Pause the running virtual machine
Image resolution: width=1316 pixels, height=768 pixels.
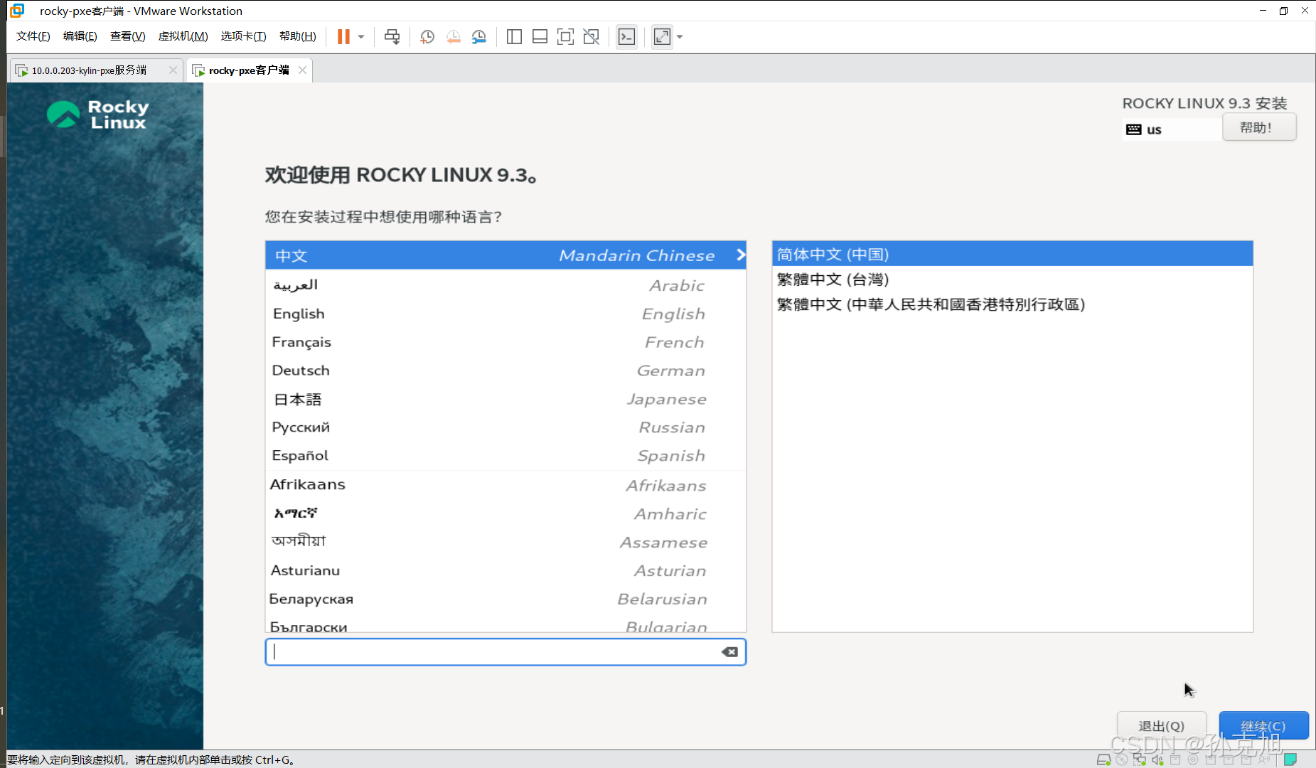pos(343,37)
